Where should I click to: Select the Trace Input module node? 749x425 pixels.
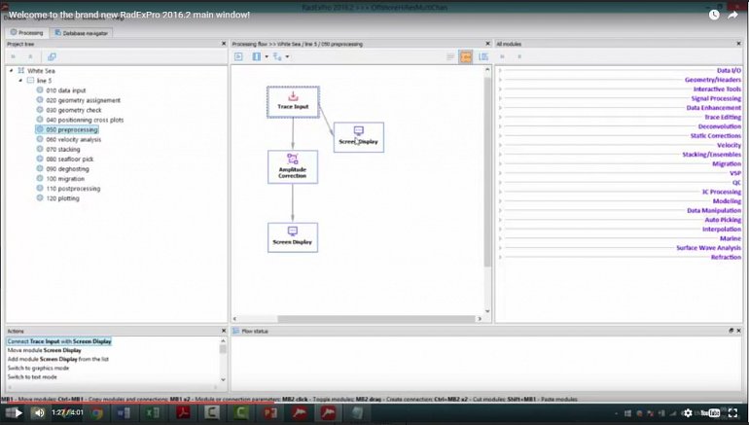tap(294, 102)
